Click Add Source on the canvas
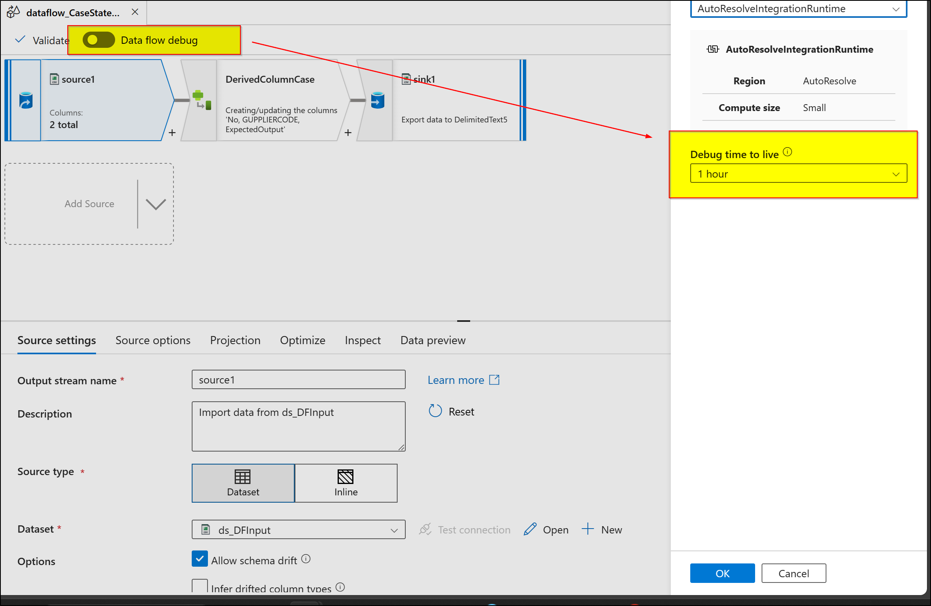931x606 pixels. (x=89, y=203)
